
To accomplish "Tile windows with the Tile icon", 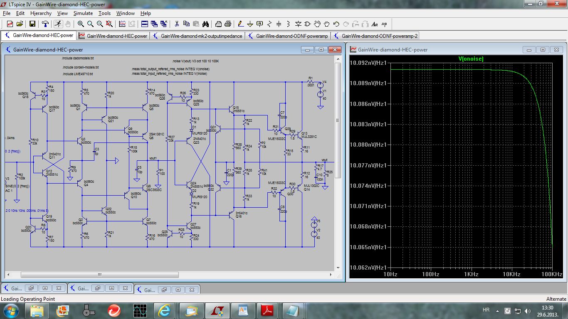I will pyautogui.click(x=145, y=24).
